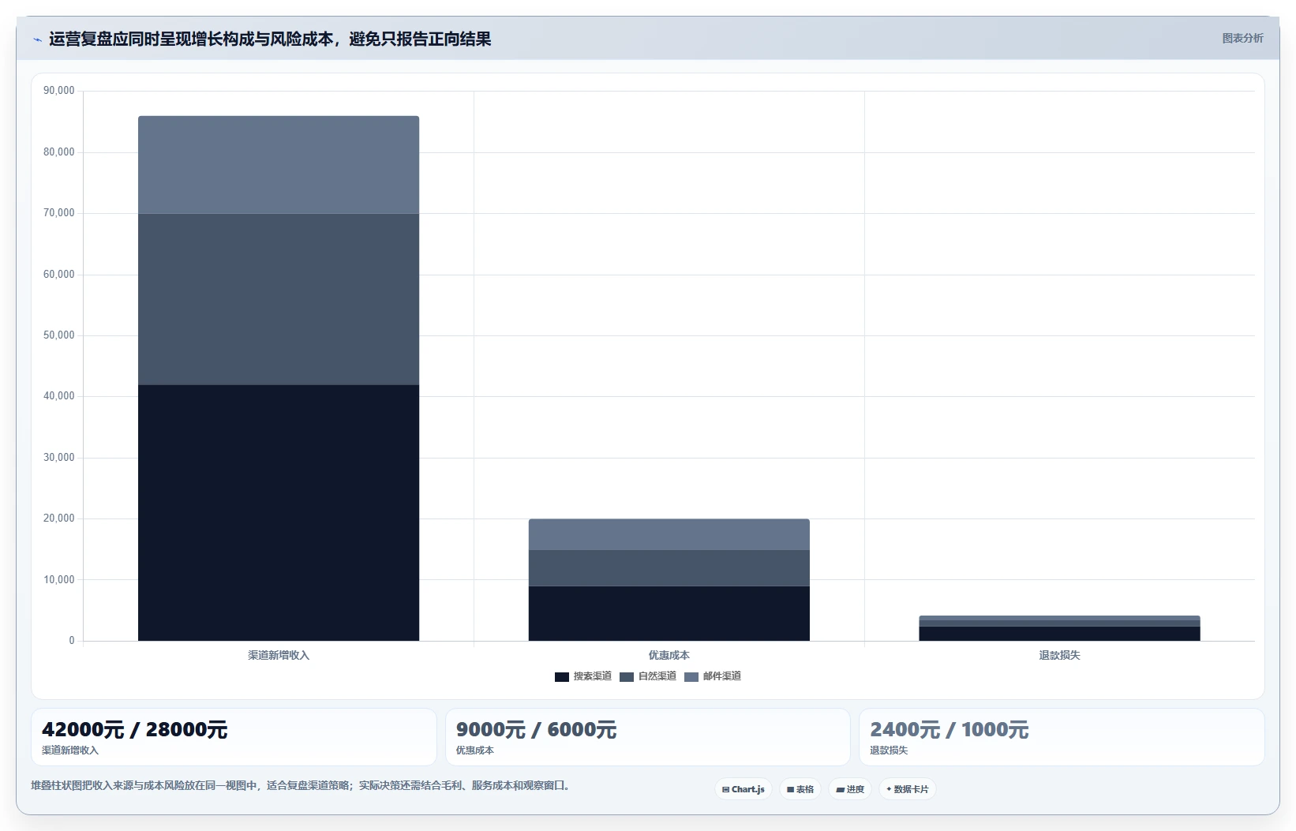Click the 搜索渠道 segment of the 渠道新增收入 bar
1296x831 pixels.
pos(279,513)
